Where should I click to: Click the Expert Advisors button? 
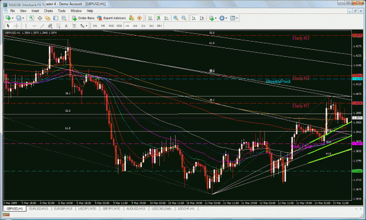tap(111, 18)
